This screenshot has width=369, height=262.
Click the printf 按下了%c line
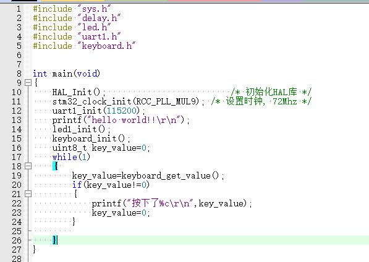tap(172, 203)
